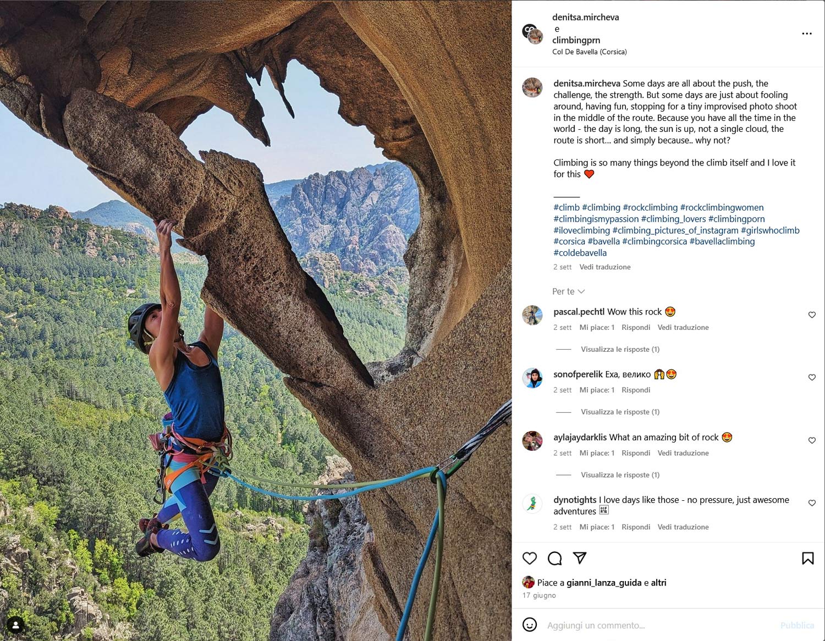Open the #rockclimbingwomen hashtag
The image size is (825, 641).
point(722,207)
